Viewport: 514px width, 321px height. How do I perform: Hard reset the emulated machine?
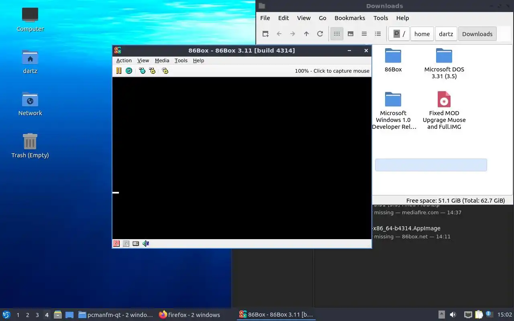coord(129,71)
